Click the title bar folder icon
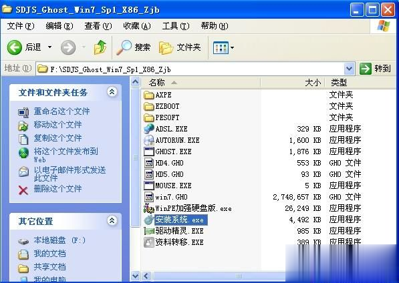The width and height of the screenshot is (399, 283). click(7, 9)
